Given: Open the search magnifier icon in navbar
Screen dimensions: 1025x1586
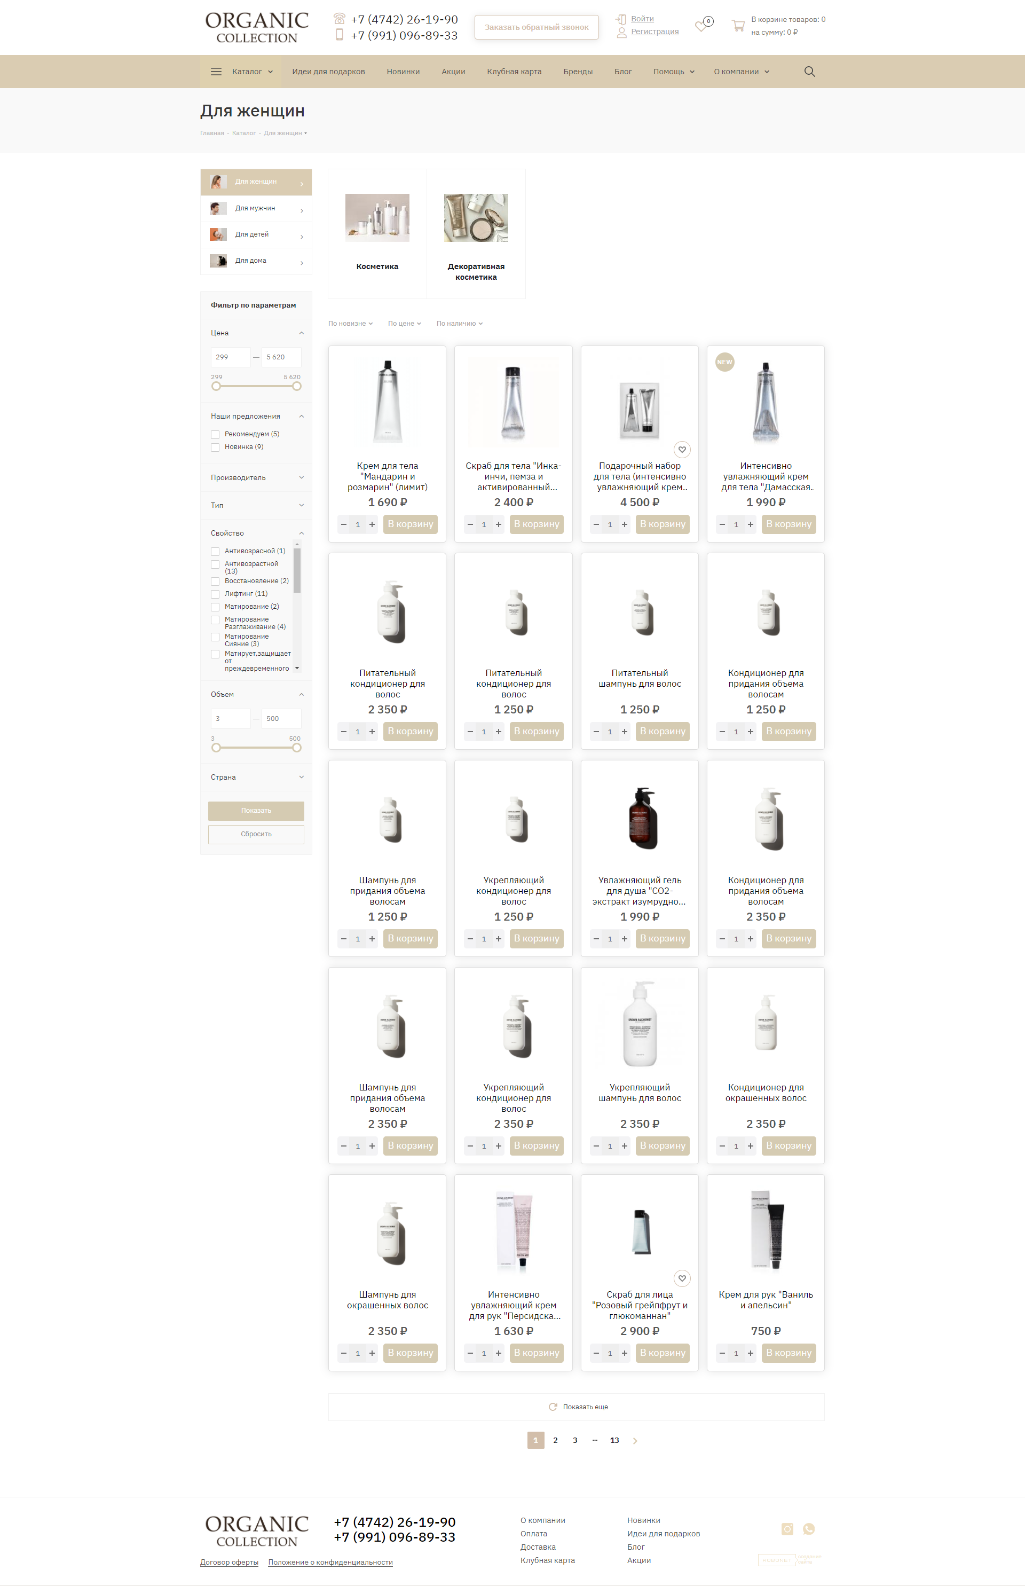Looking at the screenshot, I should click(x=809, y=71).
